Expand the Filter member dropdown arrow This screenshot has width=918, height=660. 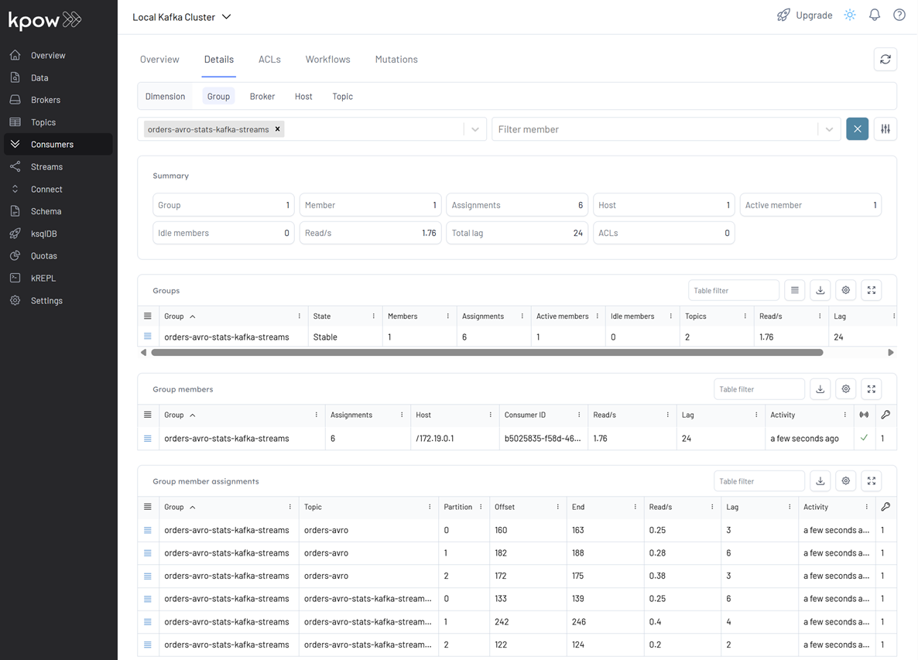[x=829, y=129]
